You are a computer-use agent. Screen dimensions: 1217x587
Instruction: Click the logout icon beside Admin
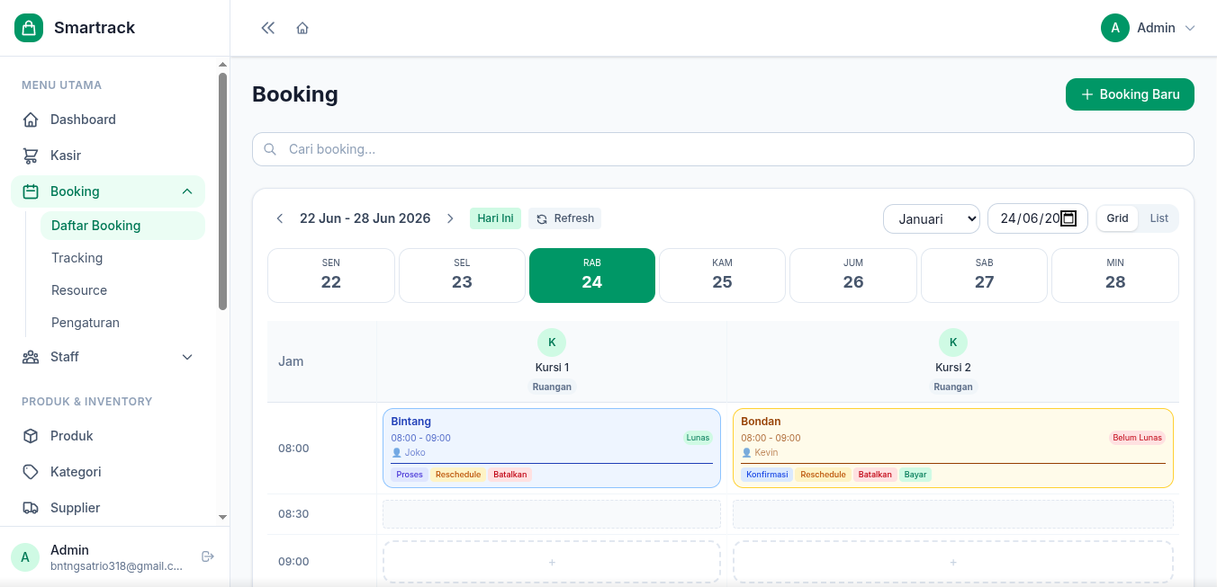[x=208, y=556]
